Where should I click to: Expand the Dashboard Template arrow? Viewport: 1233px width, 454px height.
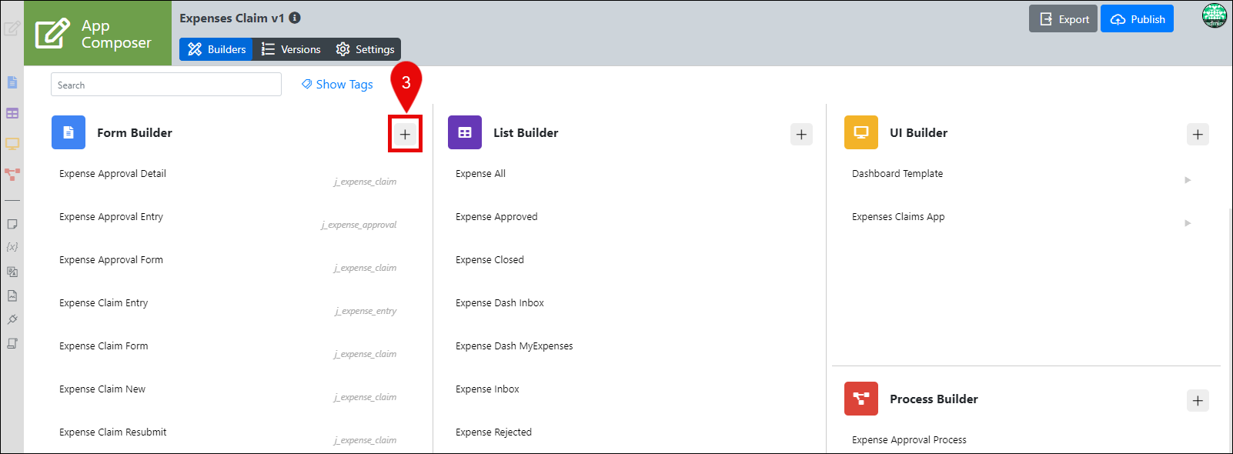coord(1188,180)
